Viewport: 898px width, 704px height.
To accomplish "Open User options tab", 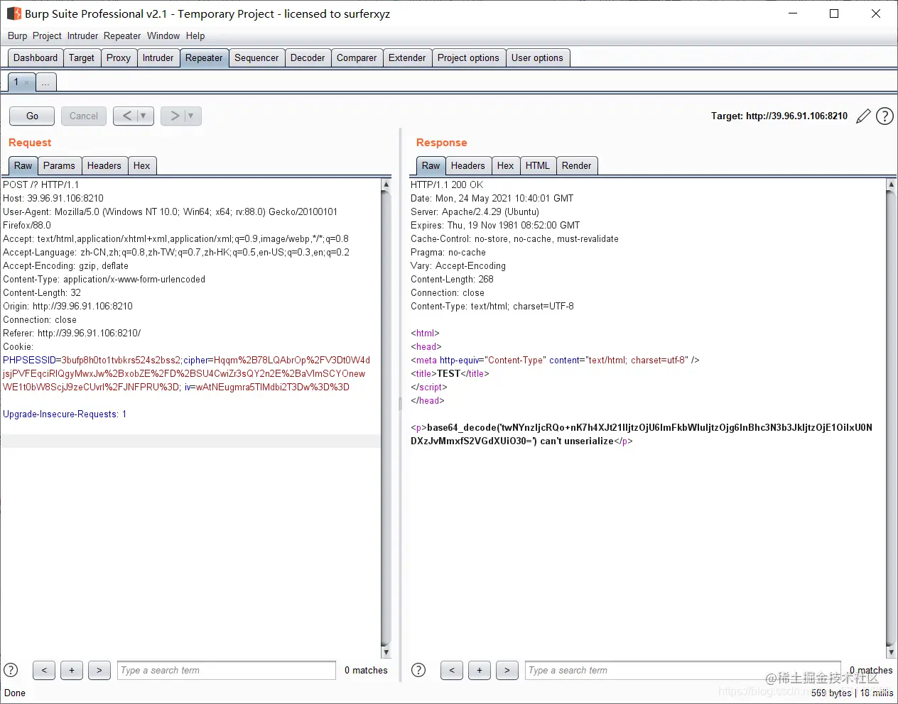I will (537, 58).
